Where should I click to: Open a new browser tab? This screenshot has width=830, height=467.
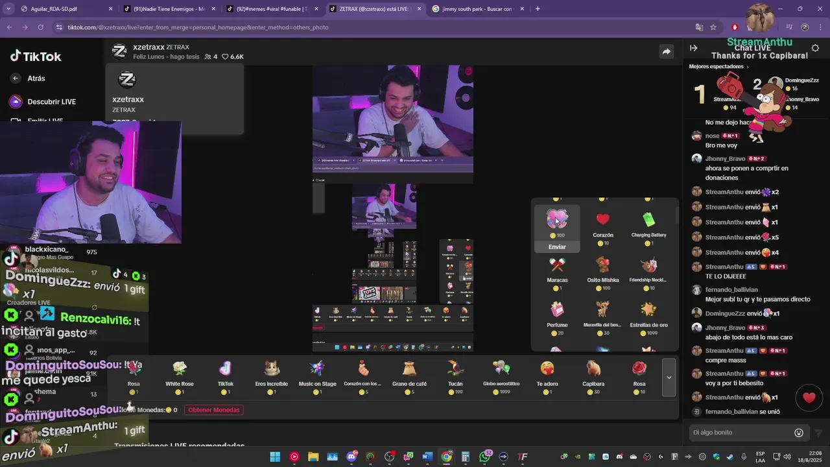pyautogui.click(x=538, y=9)
